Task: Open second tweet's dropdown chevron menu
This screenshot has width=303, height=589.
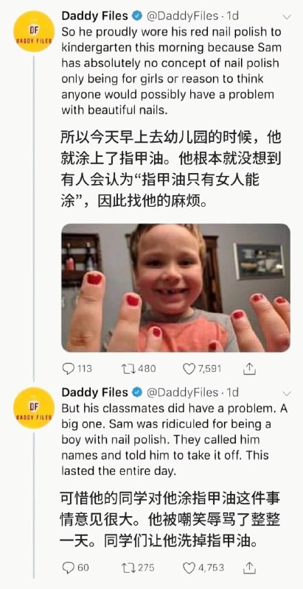Action: point(287,393)
